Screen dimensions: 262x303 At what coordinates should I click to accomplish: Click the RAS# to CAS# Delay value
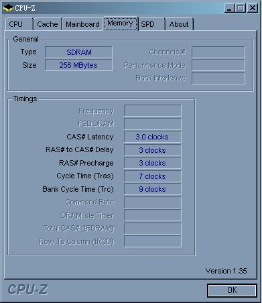click(152, 150)
